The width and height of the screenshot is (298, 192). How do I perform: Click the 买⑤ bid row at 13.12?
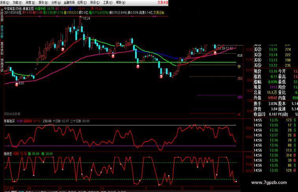coord(272,65)
